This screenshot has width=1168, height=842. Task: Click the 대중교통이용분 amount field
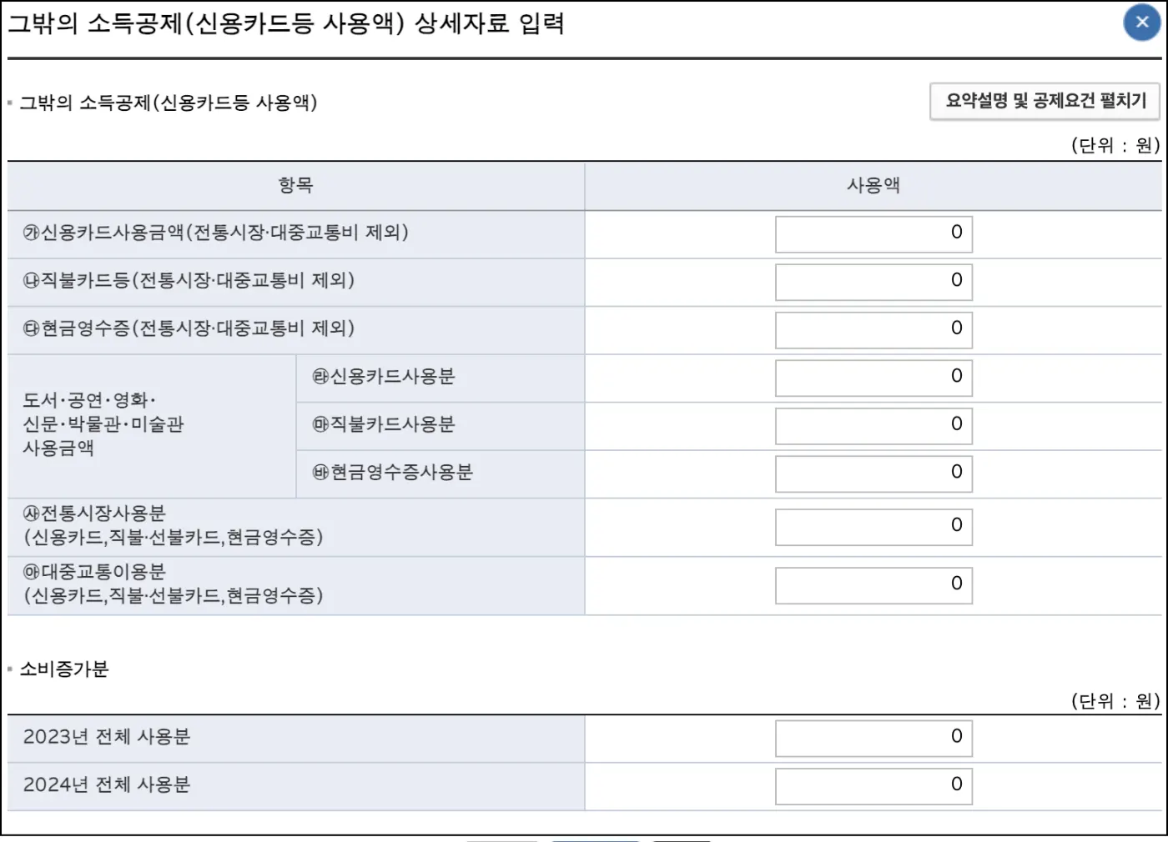click(x=873, y=584)
